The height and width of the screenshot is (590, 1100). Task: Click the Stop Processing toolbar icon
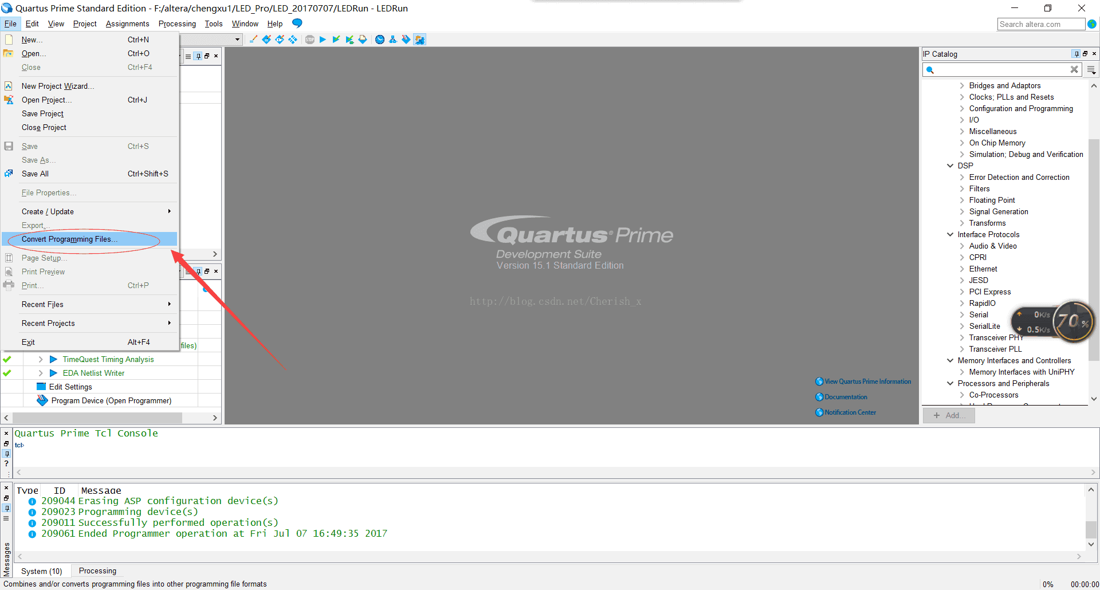point(310,40)
